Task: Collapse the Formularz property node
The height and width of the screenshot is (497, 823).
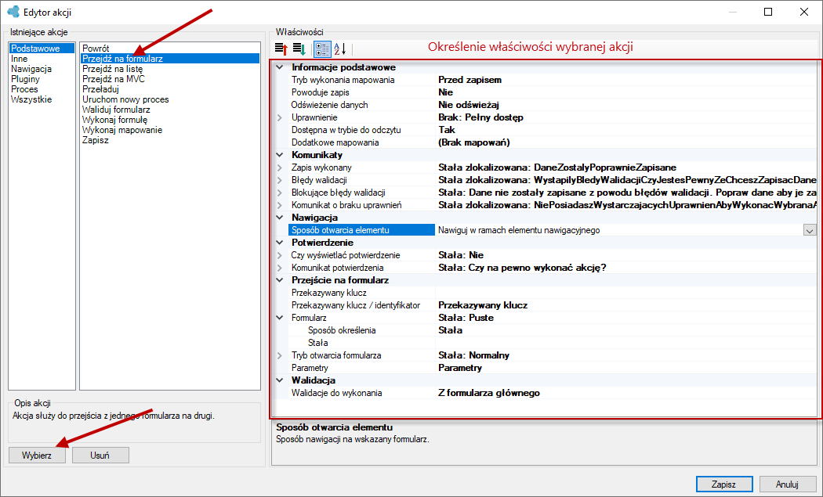Action: 280,318
